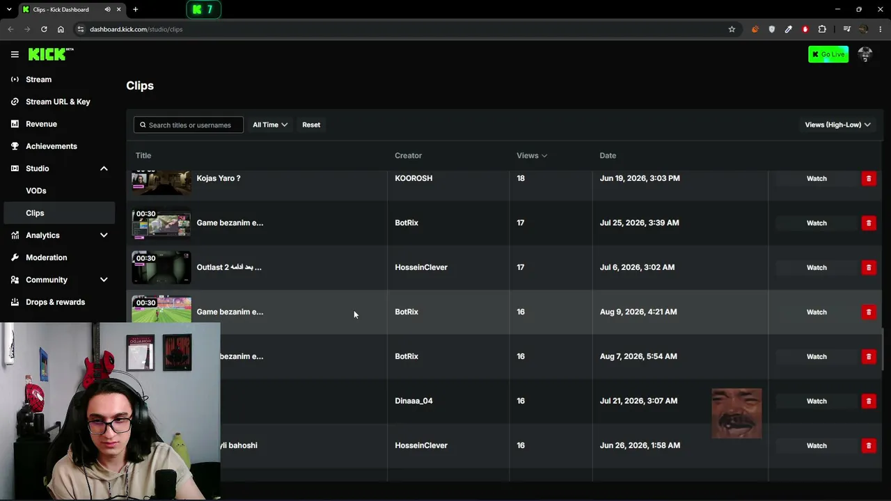Image resolution: width=891 pixels, height=501 pixels.
Task: Watch the BotRix clip from Jul 25
Action: [817, 223]
